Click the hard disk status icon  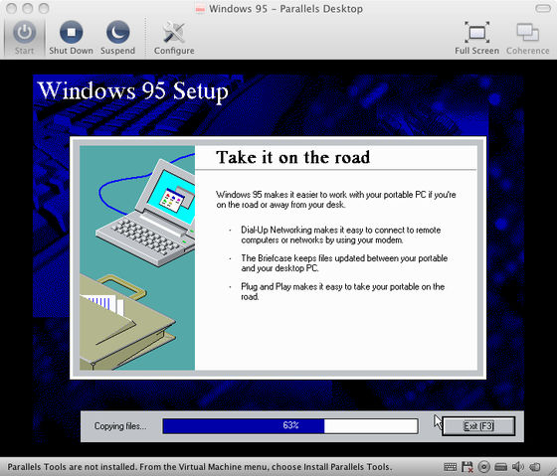501,467
